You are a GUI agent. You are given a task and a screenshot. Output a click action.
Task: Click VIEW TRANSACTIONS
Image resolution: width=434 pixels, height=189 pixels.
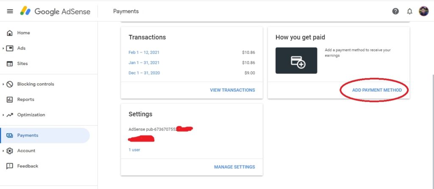(x=233, y=90)
